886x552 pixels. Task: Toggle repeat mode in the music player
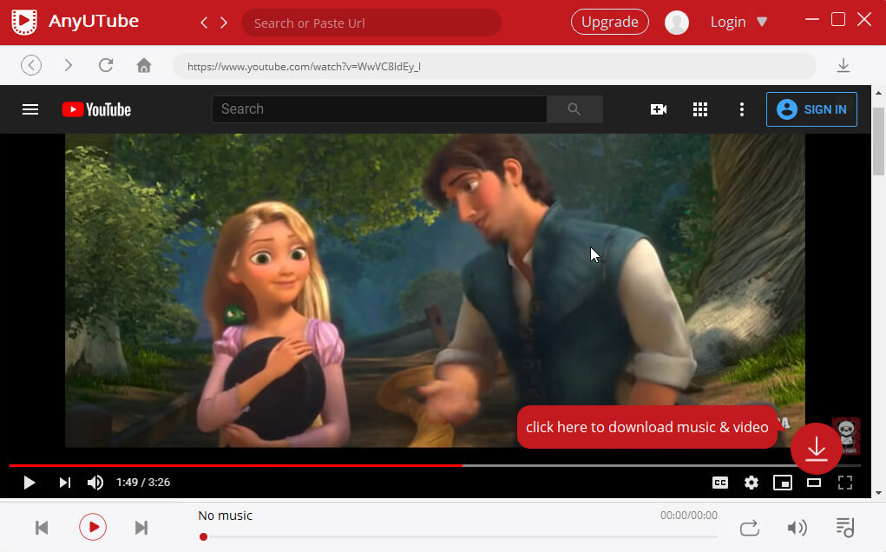[x=749, y=528]
